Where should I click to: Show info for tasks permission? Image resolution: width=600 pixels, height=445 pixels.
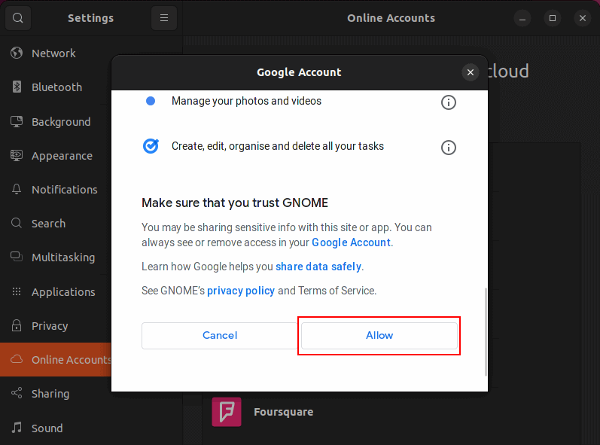(x=449, y=148)
